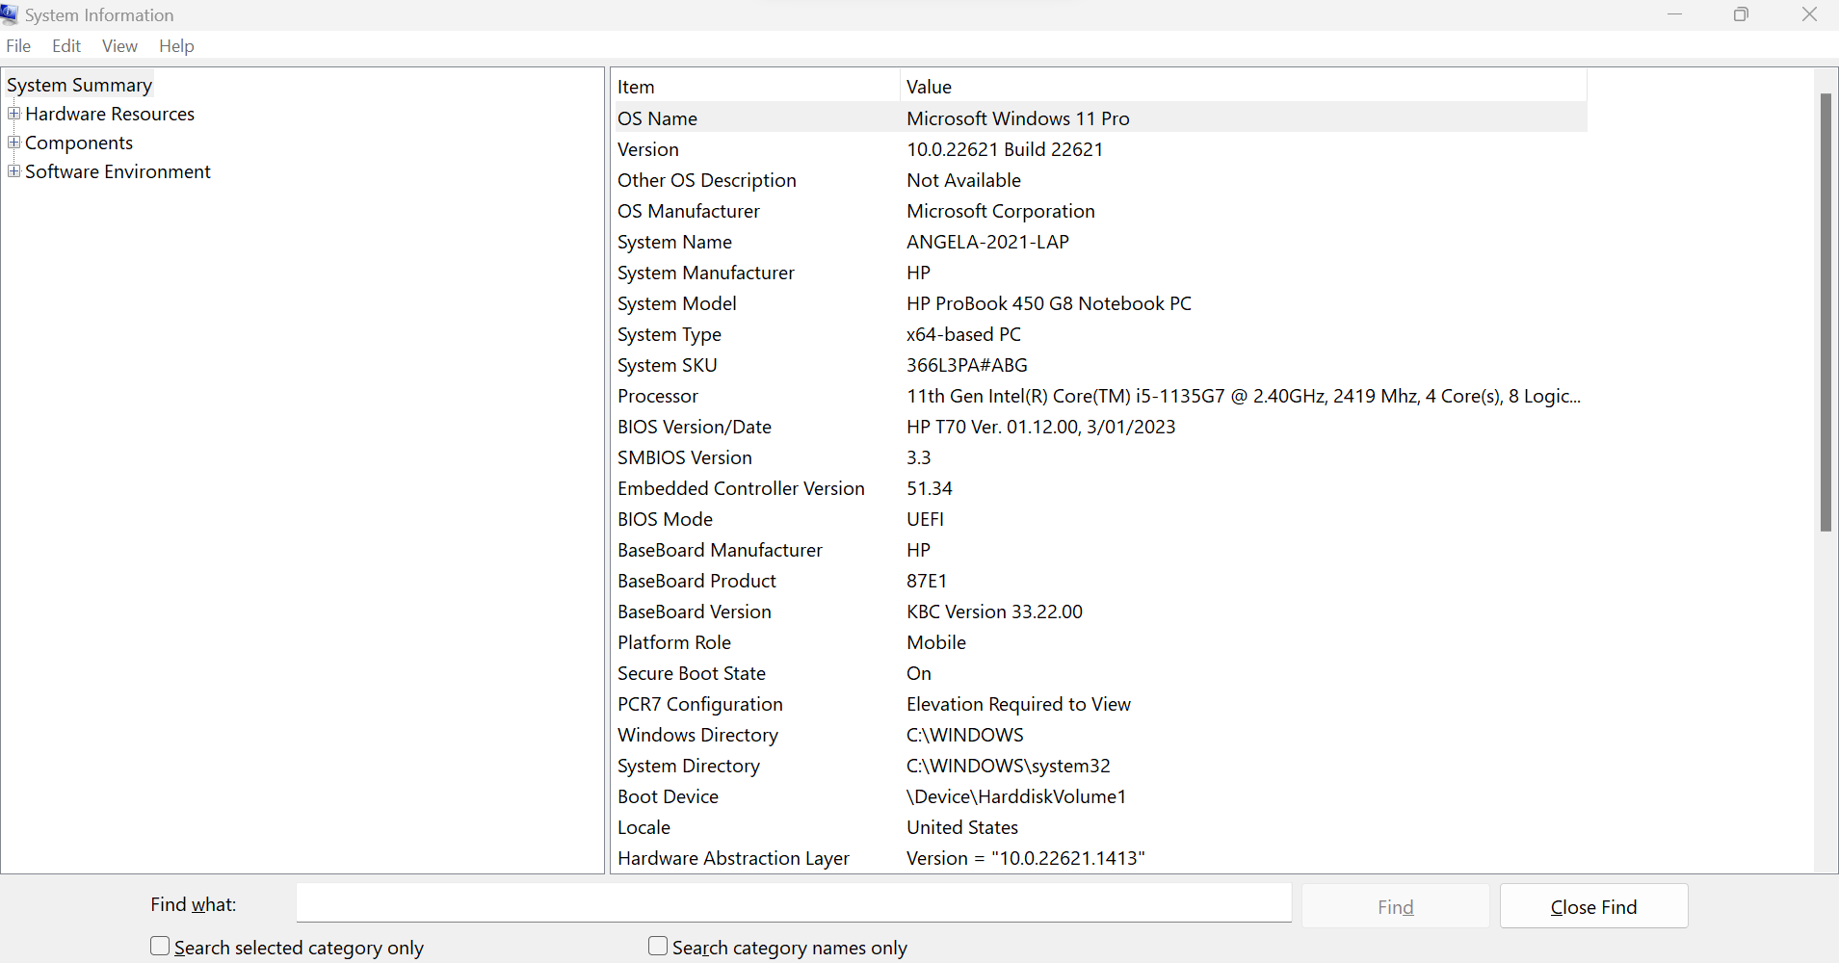Image resolution: width=1839 pixels, height=963 pixels.
Task: Click value \Device\HarddiskVolume1
Action: [x=1016, y=796]
